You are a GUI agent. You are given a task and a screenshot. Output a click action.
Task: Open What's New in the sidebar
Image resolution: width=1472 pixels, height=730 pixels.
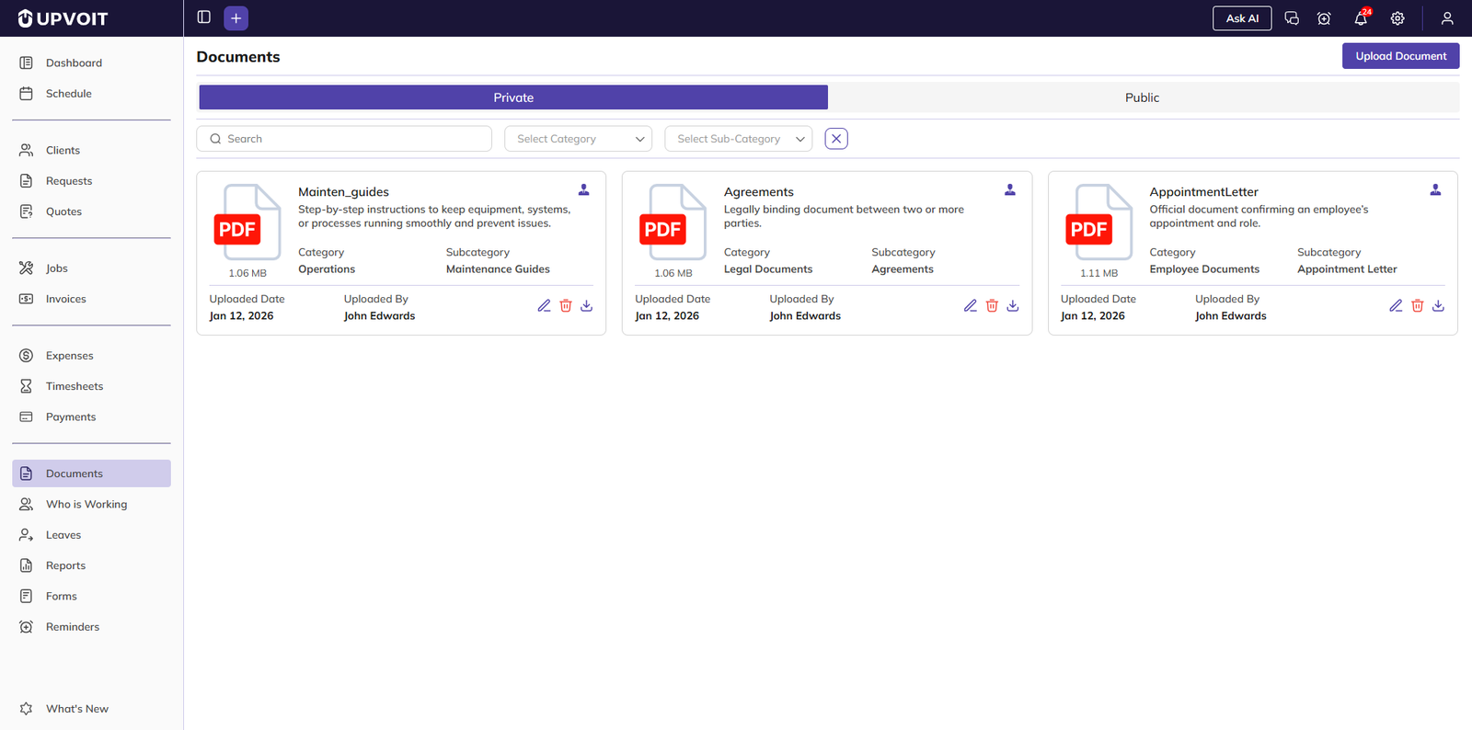tap(91, 709)
